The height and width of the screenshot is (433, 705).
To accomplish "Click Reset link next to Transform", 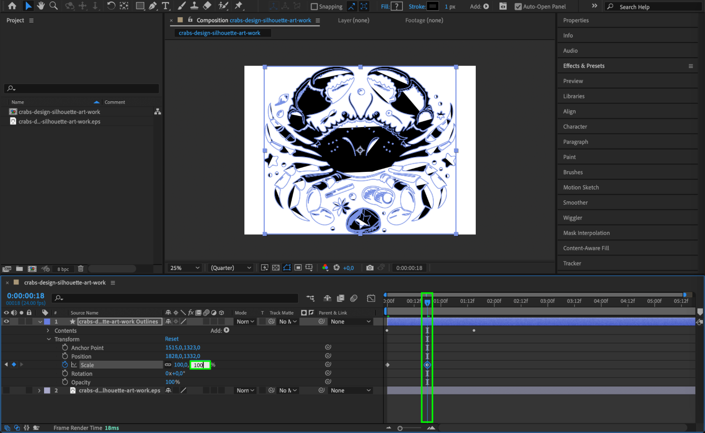I will pyautogui.click(x=172, y=339).
